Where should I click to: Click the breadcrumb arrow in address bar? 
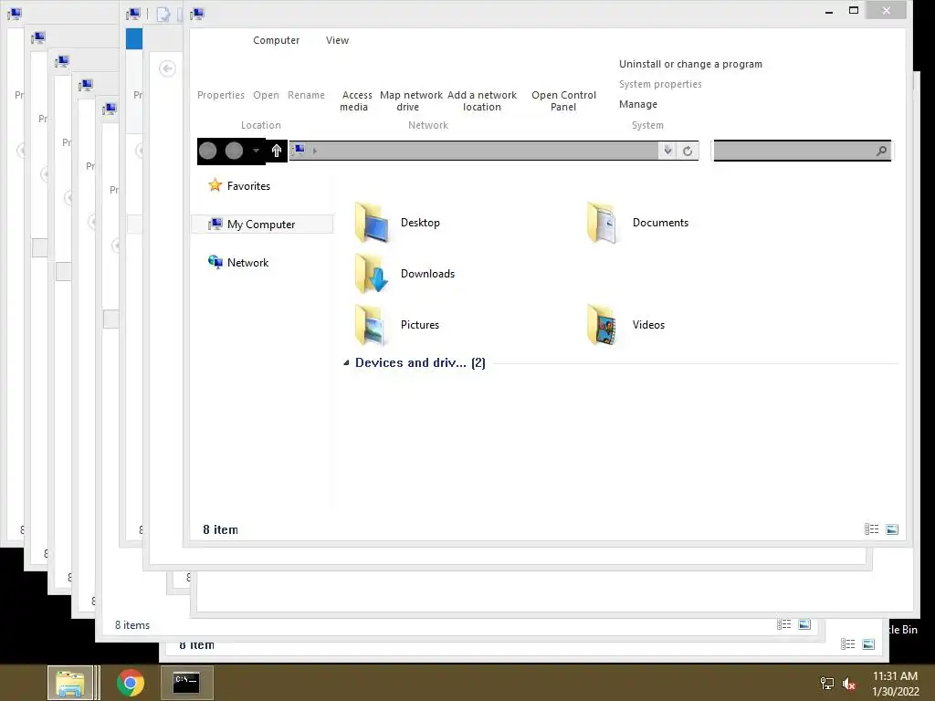point(315,151)
